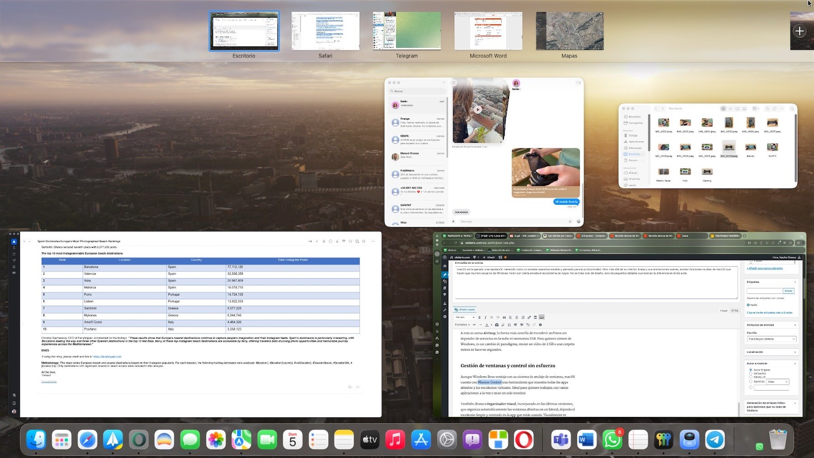Select the Autor Original radio button
The image size is (814, 458).
751,370
